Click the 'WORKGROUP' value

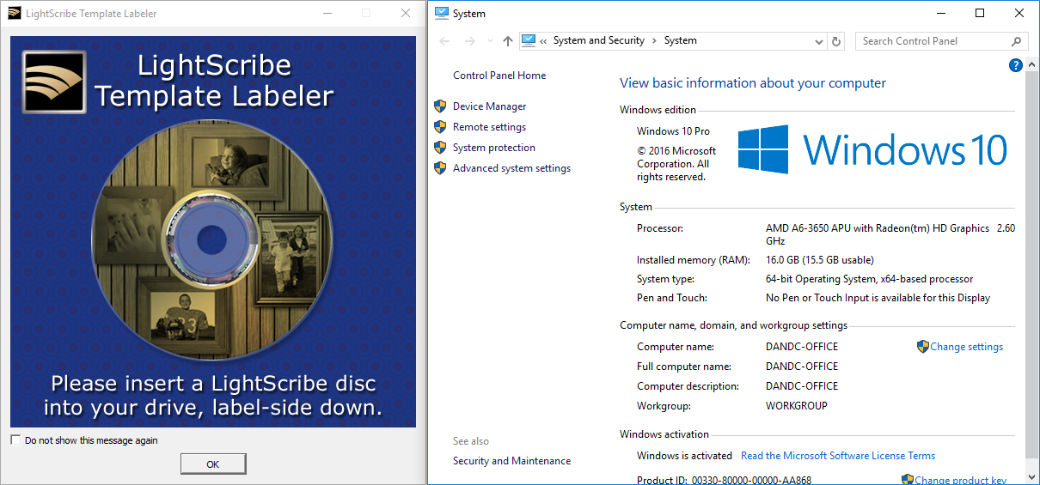pyautogui.click(x=796, y=406)
